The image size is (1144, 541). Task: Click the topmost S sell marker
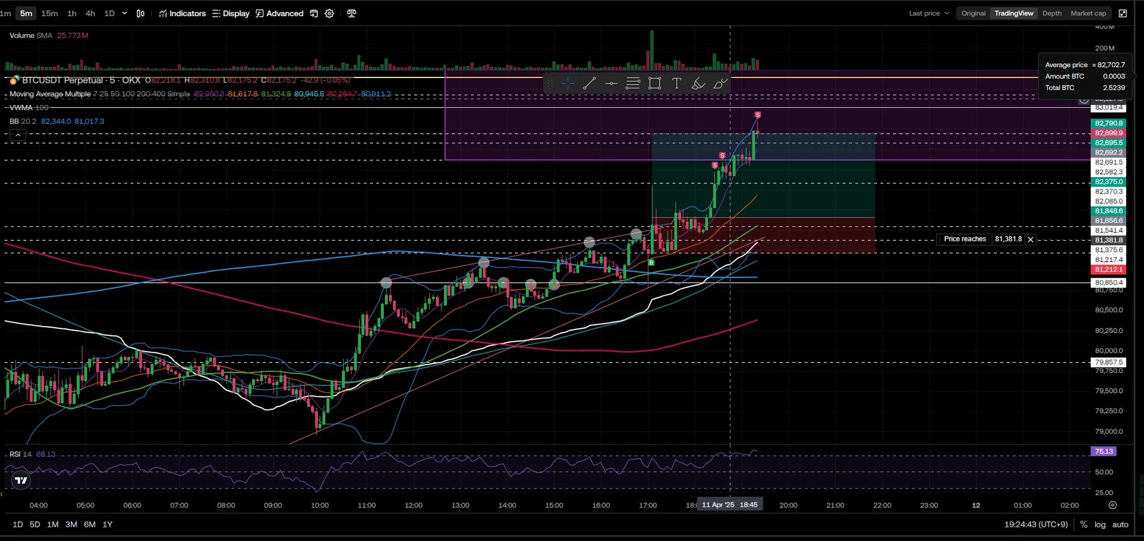point(758,114)
